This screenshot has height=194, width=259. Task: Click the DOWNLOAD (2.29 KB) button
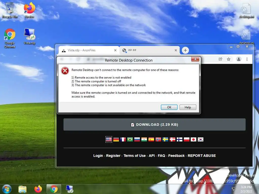click(x=155, y=125)
